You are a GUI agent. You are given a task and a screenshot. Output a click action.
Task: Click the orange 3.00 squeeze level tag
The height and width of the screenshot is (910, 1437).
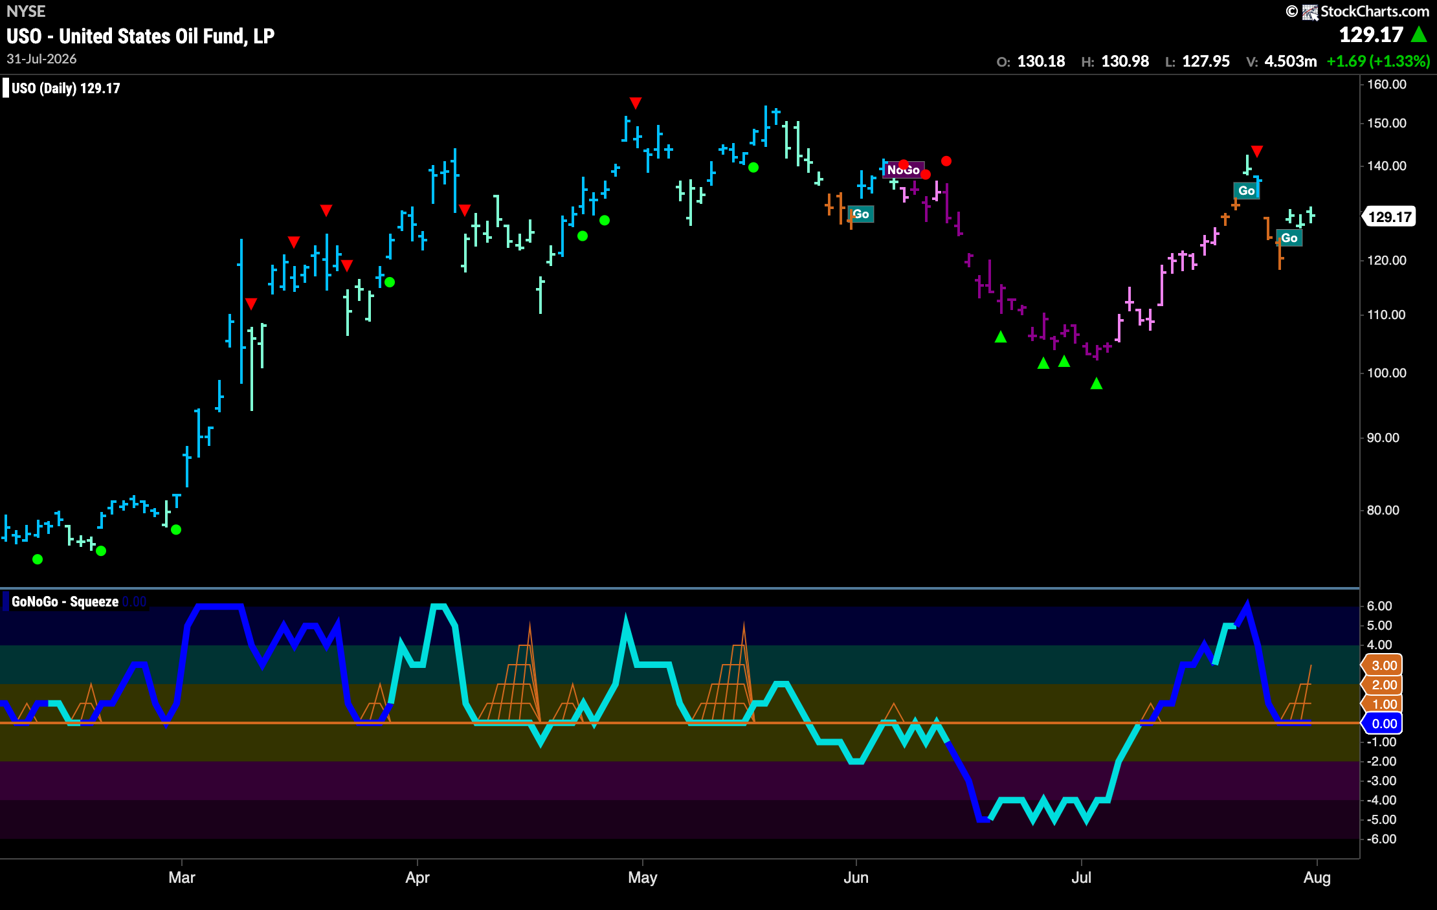(x=1383, y=665)
